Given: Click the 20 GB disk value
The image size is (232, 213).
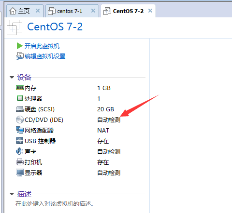Looking at the screenshot, I should click(105, 109).
